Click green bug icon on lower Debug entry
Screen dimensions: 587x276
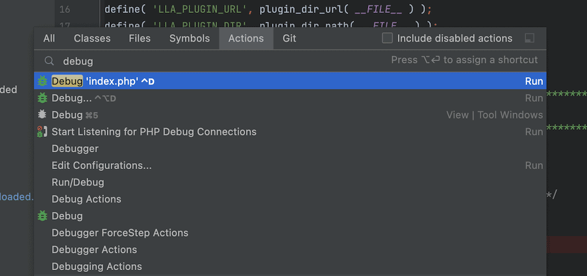click(42, 216)
